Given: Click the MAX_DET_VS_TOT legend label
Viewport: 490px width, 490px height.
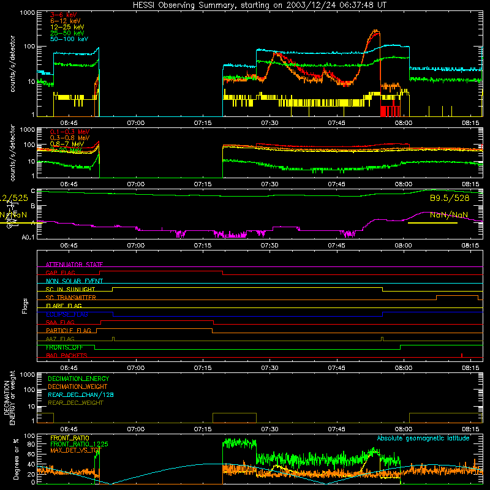Looking at the screenshot, I should [75, 450].
